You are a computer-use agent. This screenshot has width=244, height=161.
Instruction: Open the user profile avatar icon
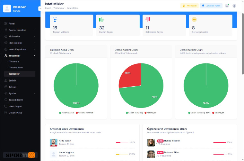[x=234, y=6]
